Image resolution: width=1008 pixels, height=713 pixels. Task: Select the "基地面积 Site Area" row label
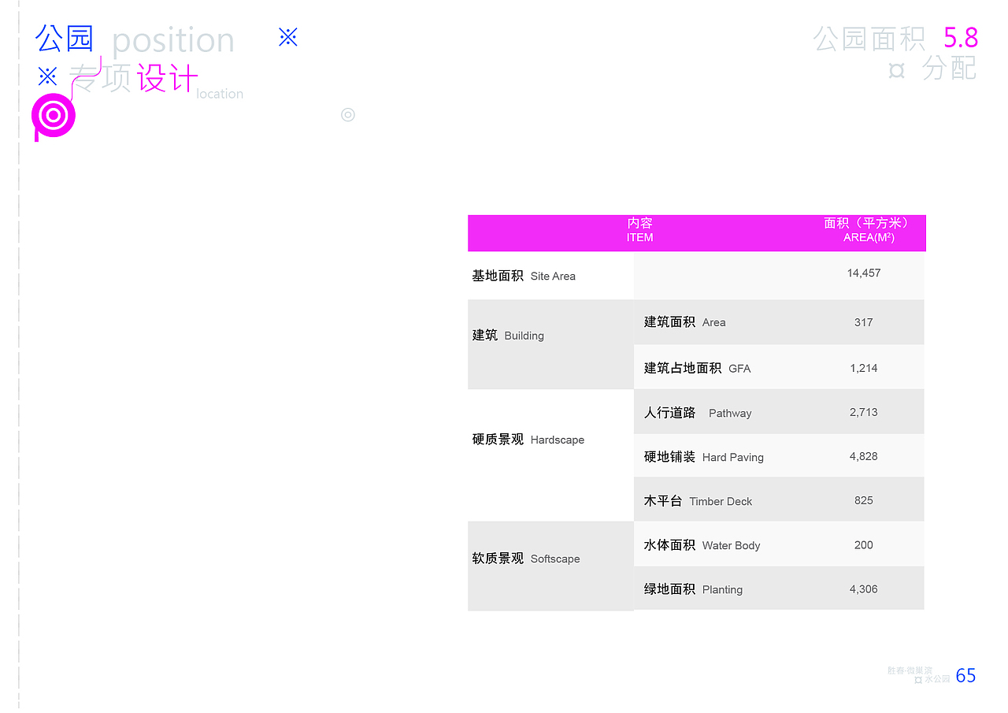(x=524, y=276)
